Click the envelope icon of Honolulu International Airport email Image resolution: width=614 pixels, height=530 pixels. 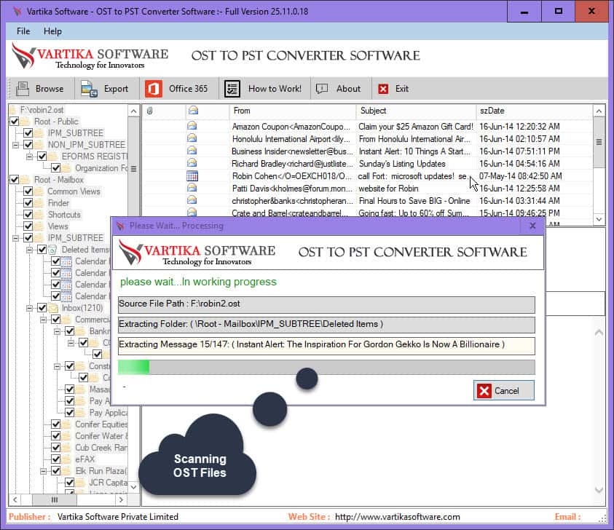pos(192,138)
